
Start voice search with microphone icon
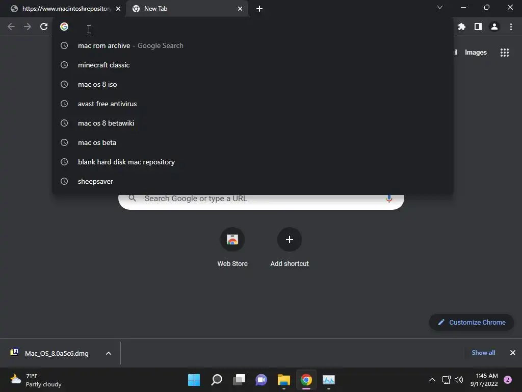tap(389, 199)
